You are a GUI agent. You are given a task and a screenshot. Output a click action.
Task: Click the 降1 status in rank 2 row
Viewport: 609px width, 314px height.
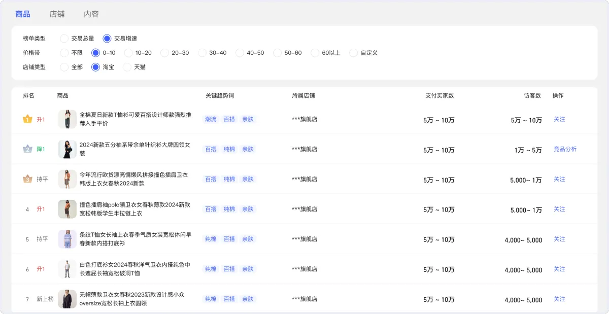(x=41, y=149)
